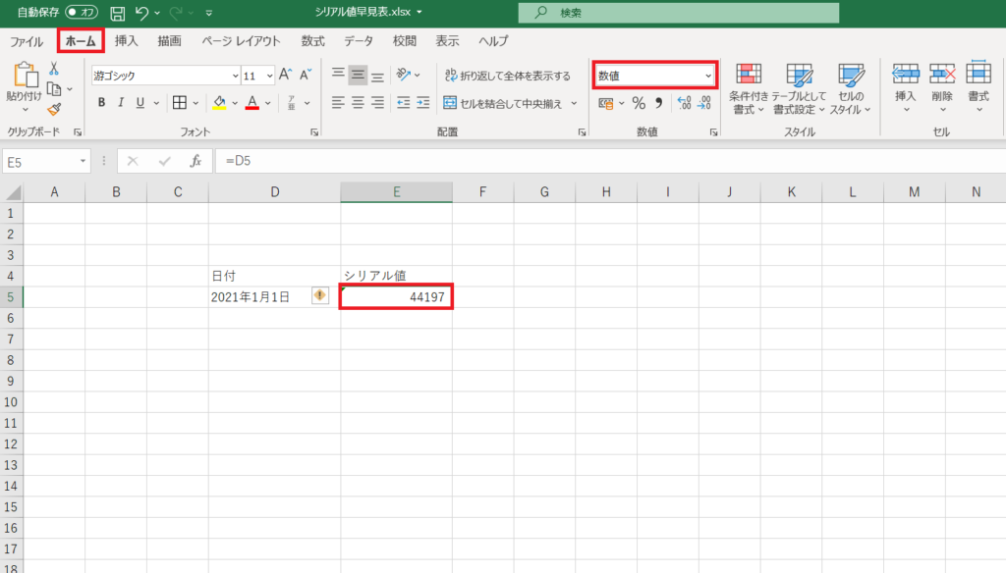Click the Save icon in title bar
Image resolution: width=1006 pixels, height=573 pixels.
click(118, 13)
